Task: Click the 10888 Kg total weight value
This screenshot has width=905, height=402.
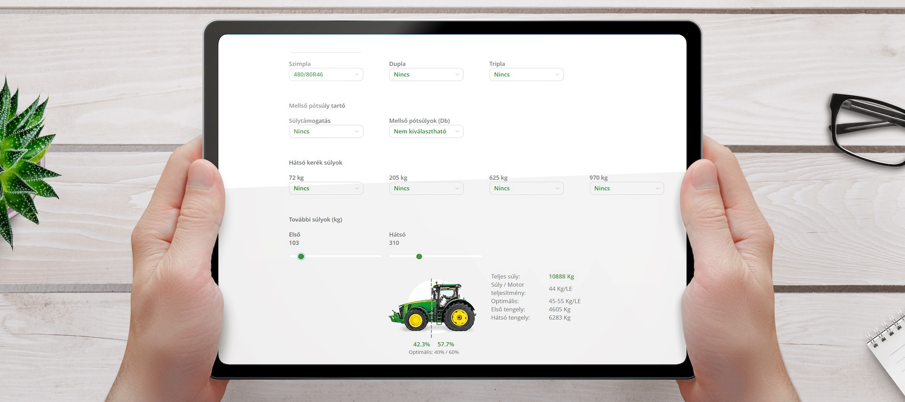Action: click(561, 276)
